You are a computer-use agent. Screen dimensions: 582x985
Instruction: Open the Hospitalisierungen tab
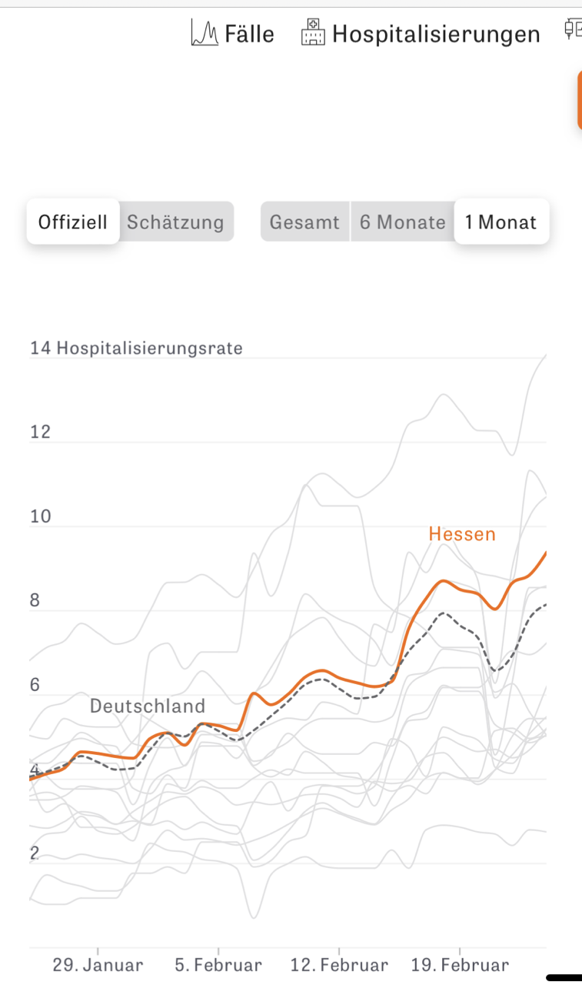click(436, 34)
